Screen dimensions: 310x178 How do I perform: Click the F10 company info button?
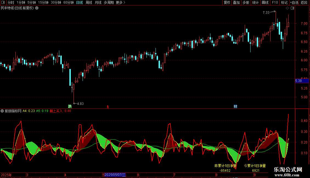point(275,2)
